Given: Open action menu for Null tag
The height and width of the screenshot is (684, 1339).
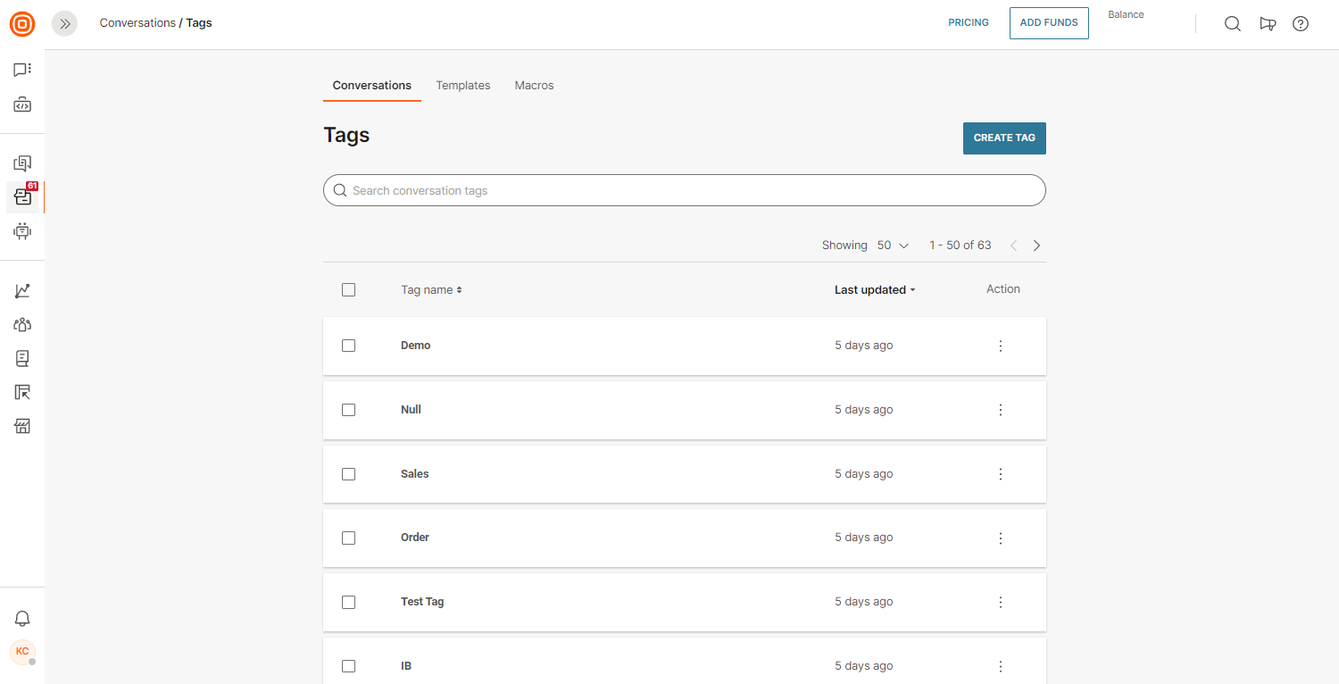Looking at the screenshot, I should 1000,410.
